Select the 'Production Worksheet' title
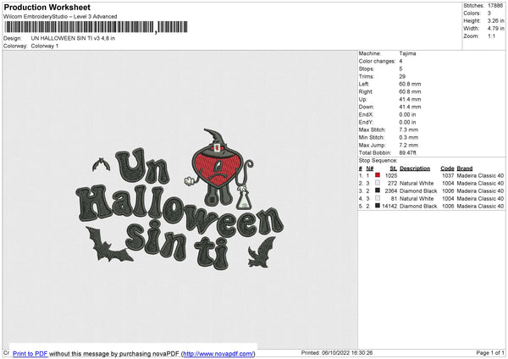The width and height of the screenshot is (508, 359). (47, 7)
